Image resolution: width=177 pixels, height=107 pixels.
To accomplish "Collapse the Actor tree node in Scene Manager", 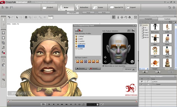I will tap(153, 82).
